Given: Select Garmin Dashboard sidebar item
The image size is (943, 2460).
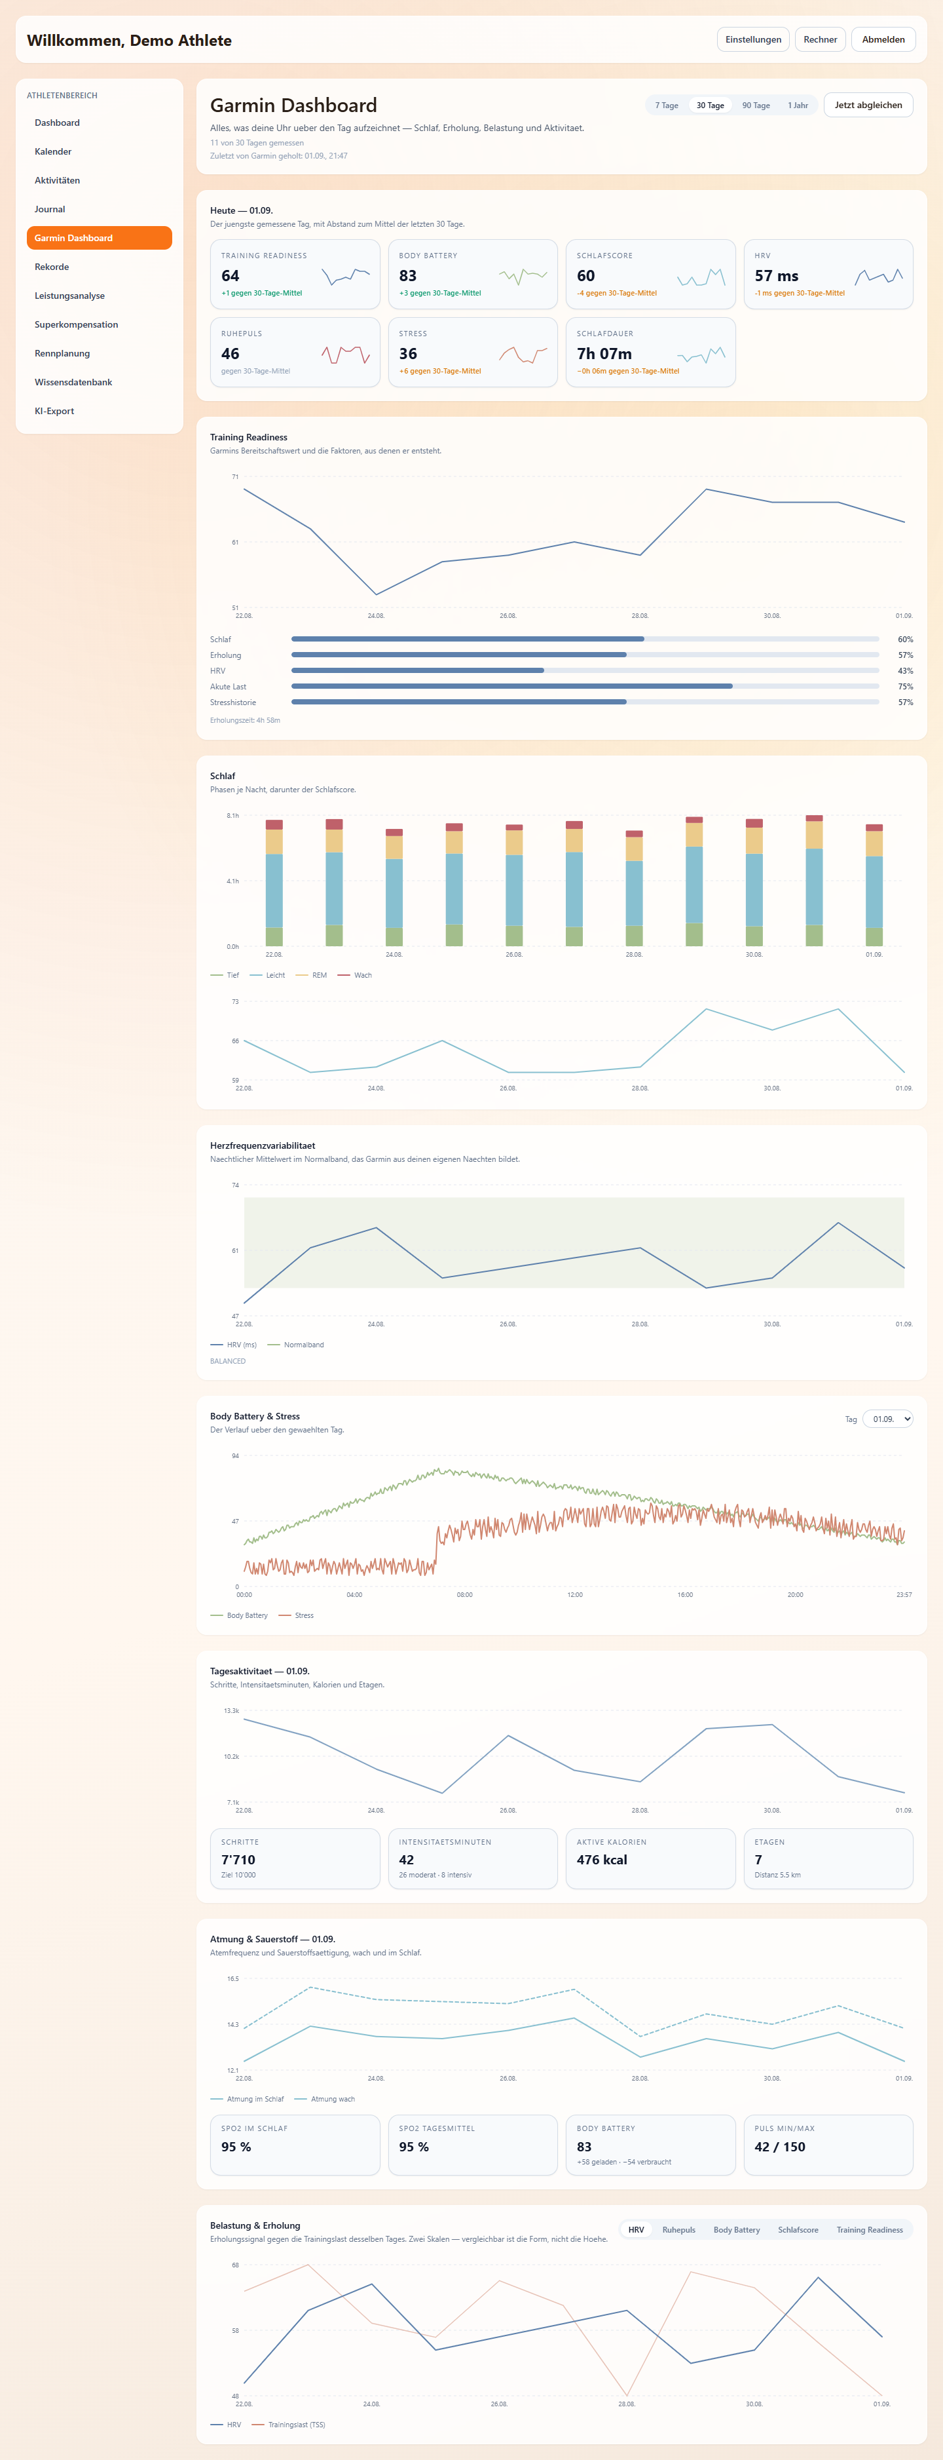Looking at the screenshot, I should (100, 238).
